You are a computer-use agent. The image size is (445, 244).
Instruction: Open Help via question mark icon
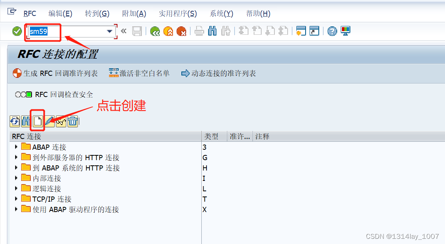[332, 31]
